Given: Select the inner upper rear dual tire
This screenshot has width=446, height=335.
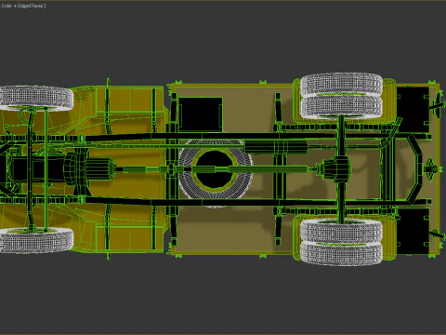Looking at the screenshot, I should 342,105.
